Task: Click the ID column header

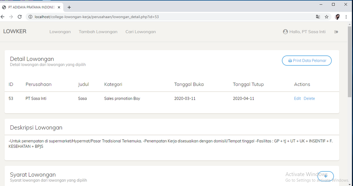Action: (11, 84)
